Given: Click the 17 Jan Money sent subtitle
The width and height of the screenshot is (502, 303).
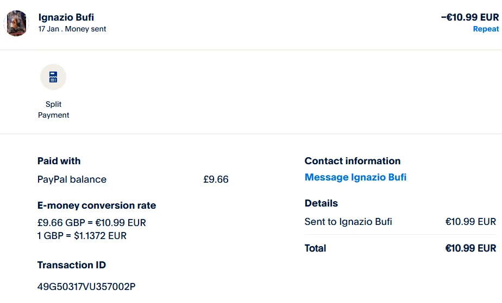Looking at the screenshot, I should click(72, 29).
